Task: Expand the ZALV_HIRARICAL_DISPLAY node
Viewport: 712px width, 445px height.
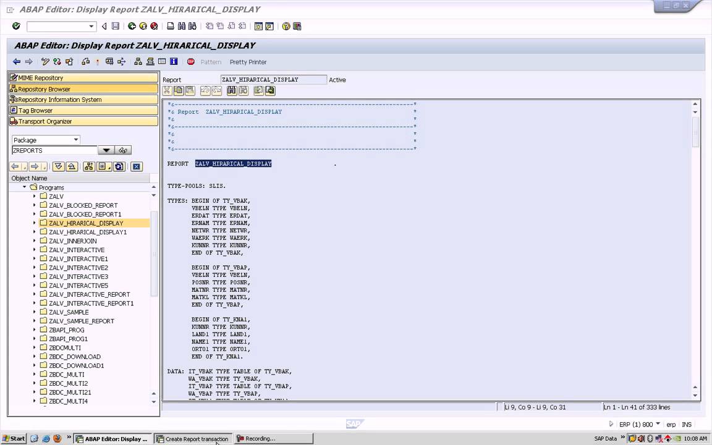Action: (34, 223)
